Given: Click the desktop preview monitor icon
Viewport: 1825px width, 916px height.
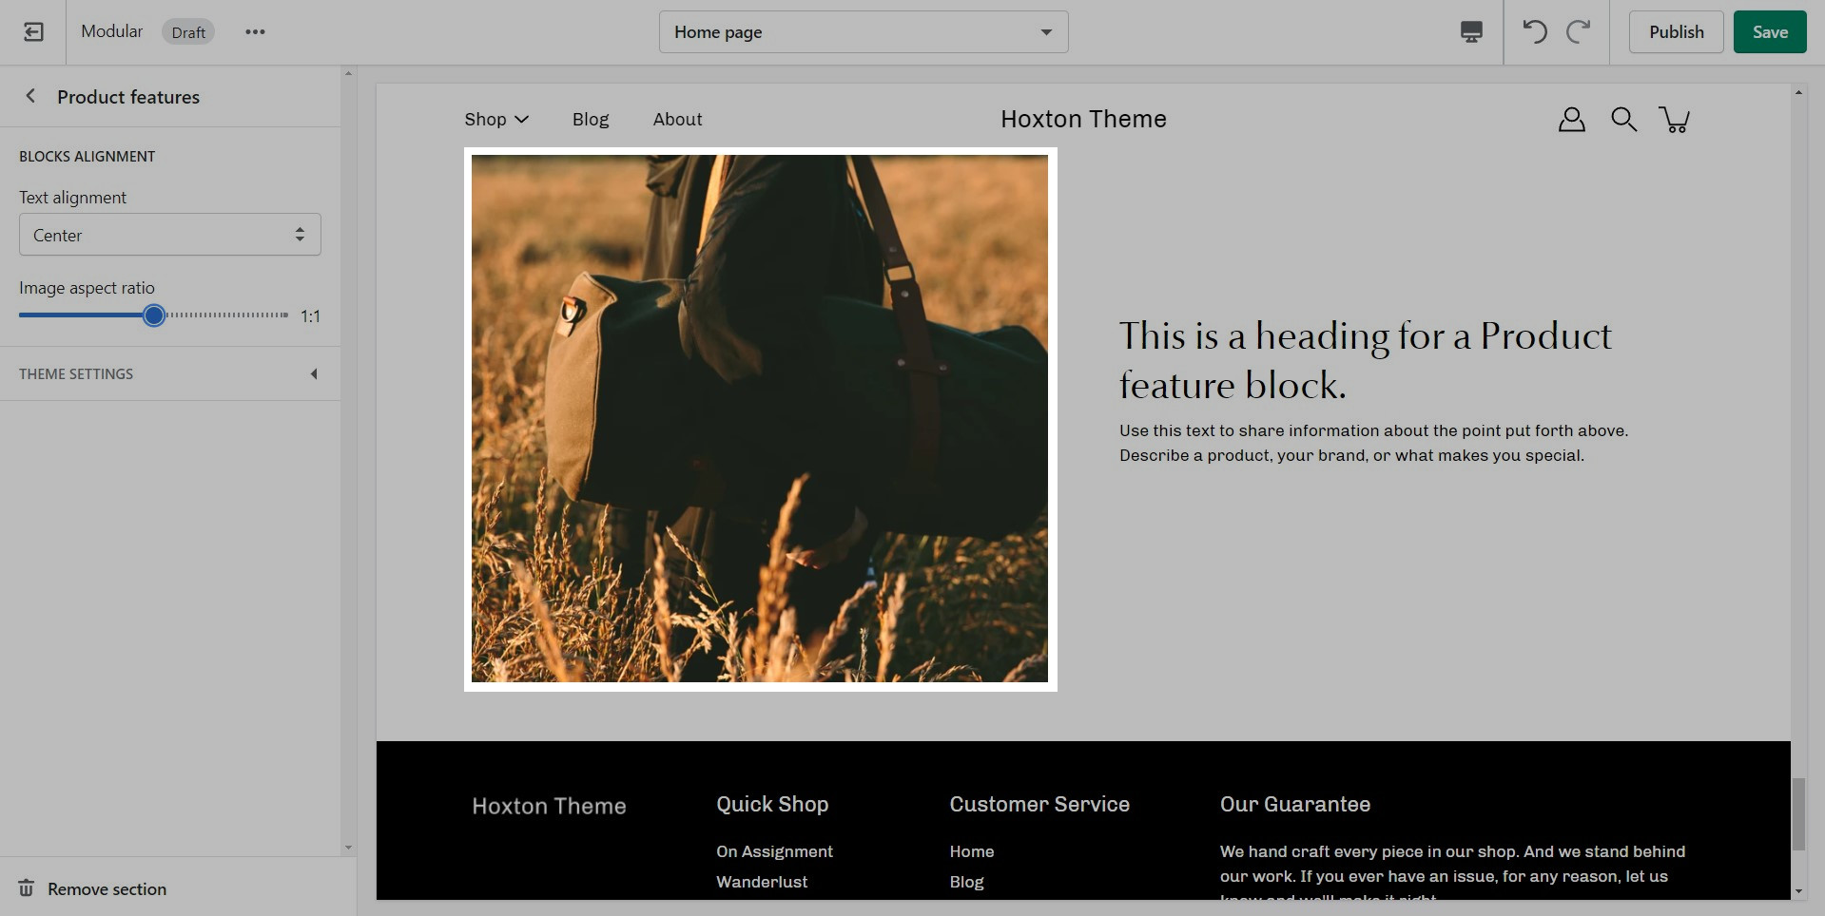Looking at the screenshot, I should pos(1470,32).
